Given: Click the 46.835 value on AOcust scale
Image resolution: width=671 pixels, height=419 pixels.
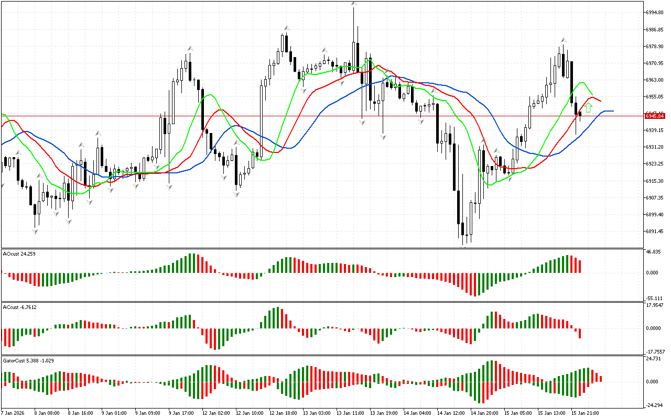Looking at the screenshot, I should (654, 252).
